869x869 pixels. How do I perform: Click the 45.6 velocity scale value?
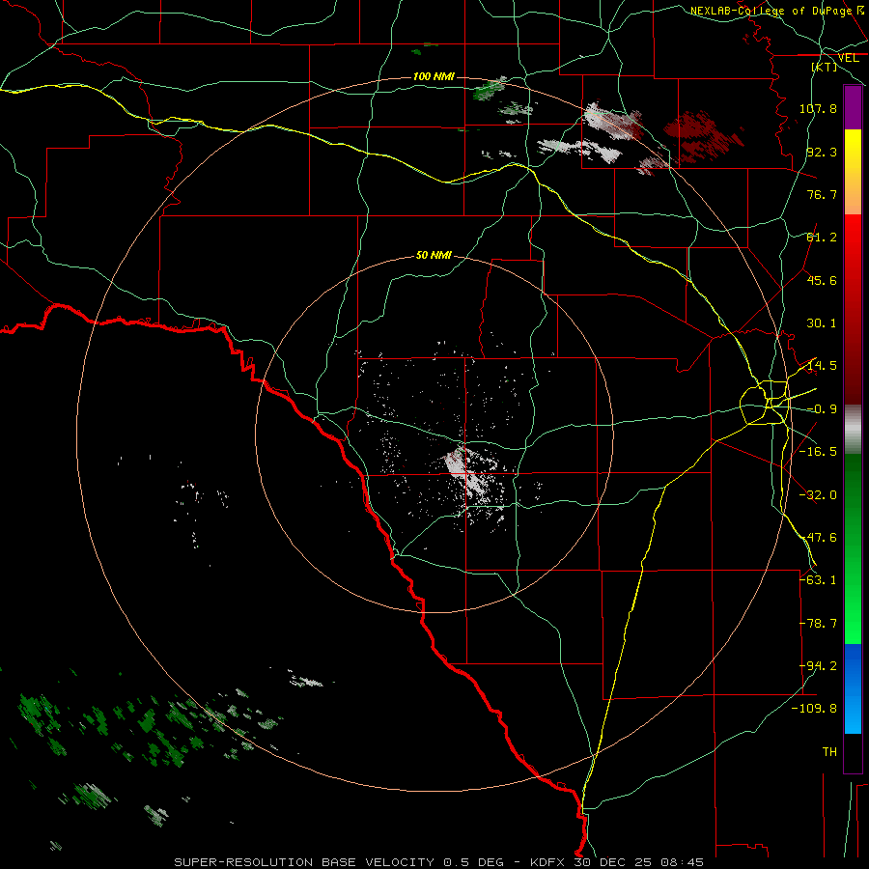coord(822,280)
